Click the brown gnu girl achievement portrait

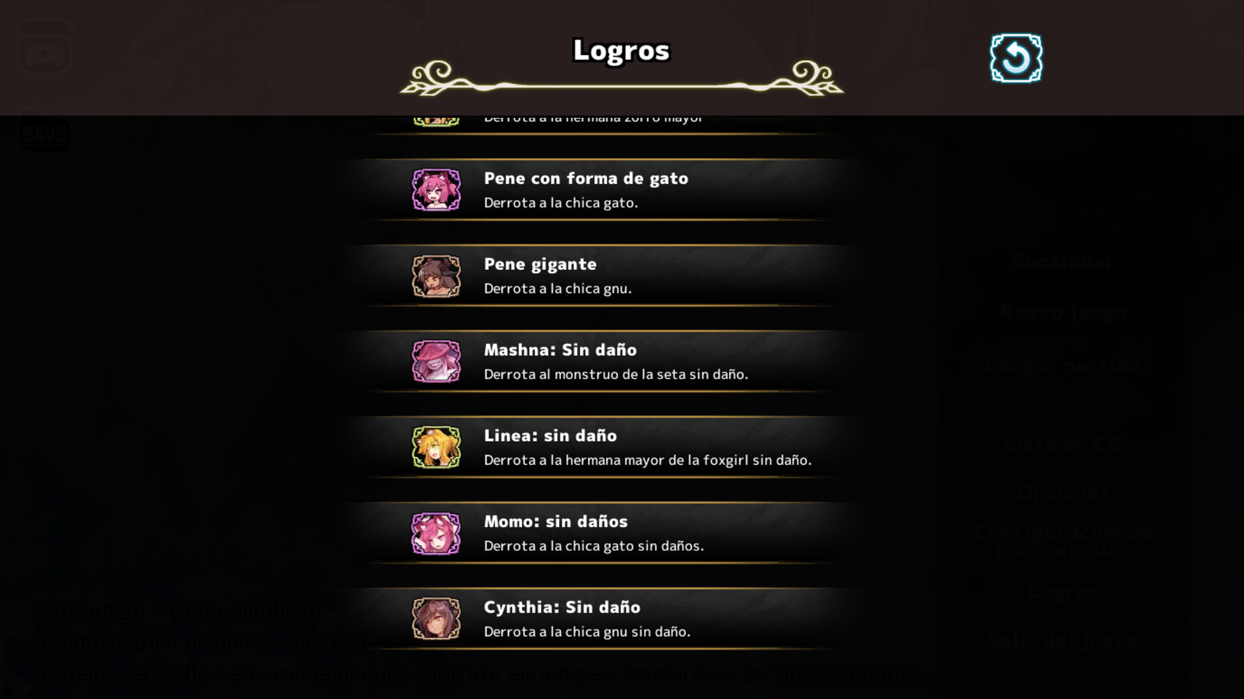click(436, 276)
